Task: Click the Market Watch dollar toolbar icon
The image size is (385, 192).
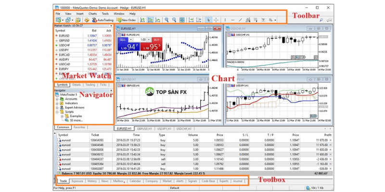Action: (x=77, y=20)
